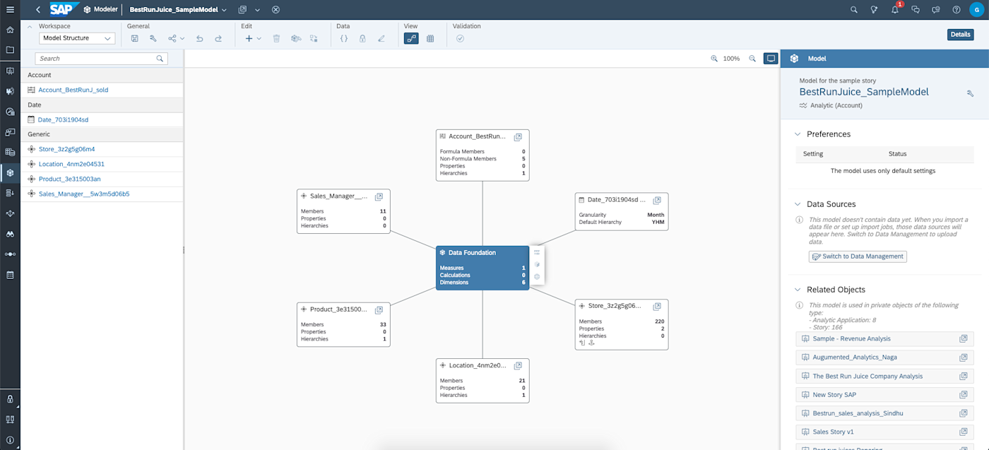Viewport: 989px width, 450px height.
Task: Click the Search dimensions input field
Action: (x=102, y=59)
